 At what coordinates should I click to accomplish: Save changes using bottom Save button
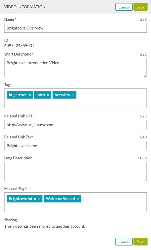[140, 242]
